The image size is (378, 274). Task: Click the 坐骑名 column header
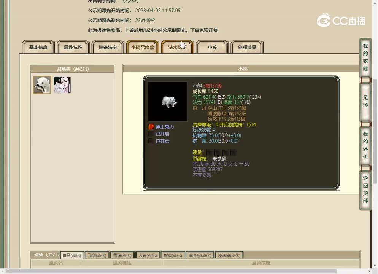click(56, 263)
